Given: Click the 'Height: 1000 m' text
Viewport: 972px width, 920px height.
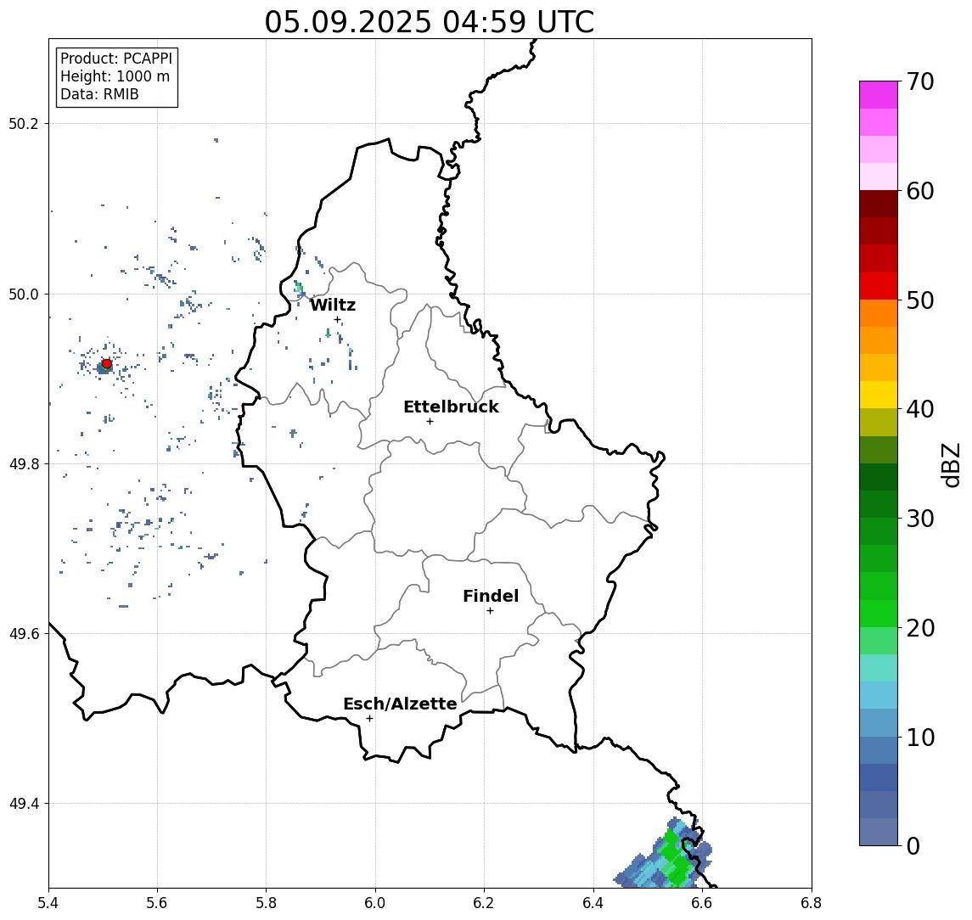Looking at the screenshot, I should coord(115,76).
